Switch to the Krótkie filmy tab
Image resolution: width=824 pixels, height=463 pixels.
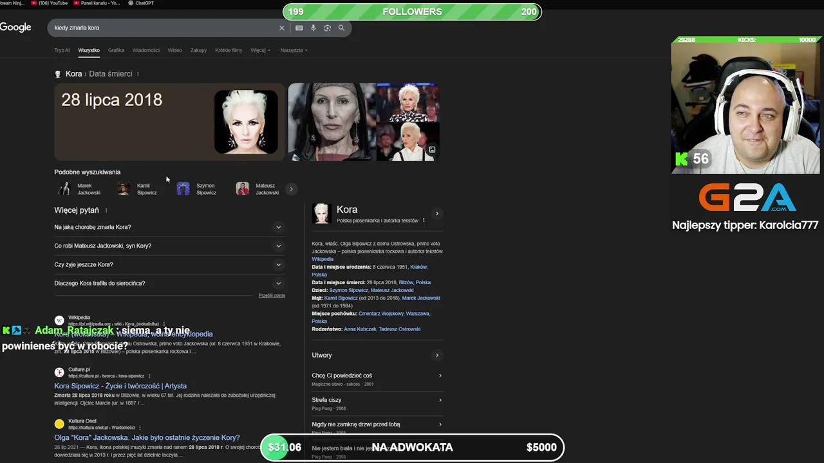click(229, 50)
